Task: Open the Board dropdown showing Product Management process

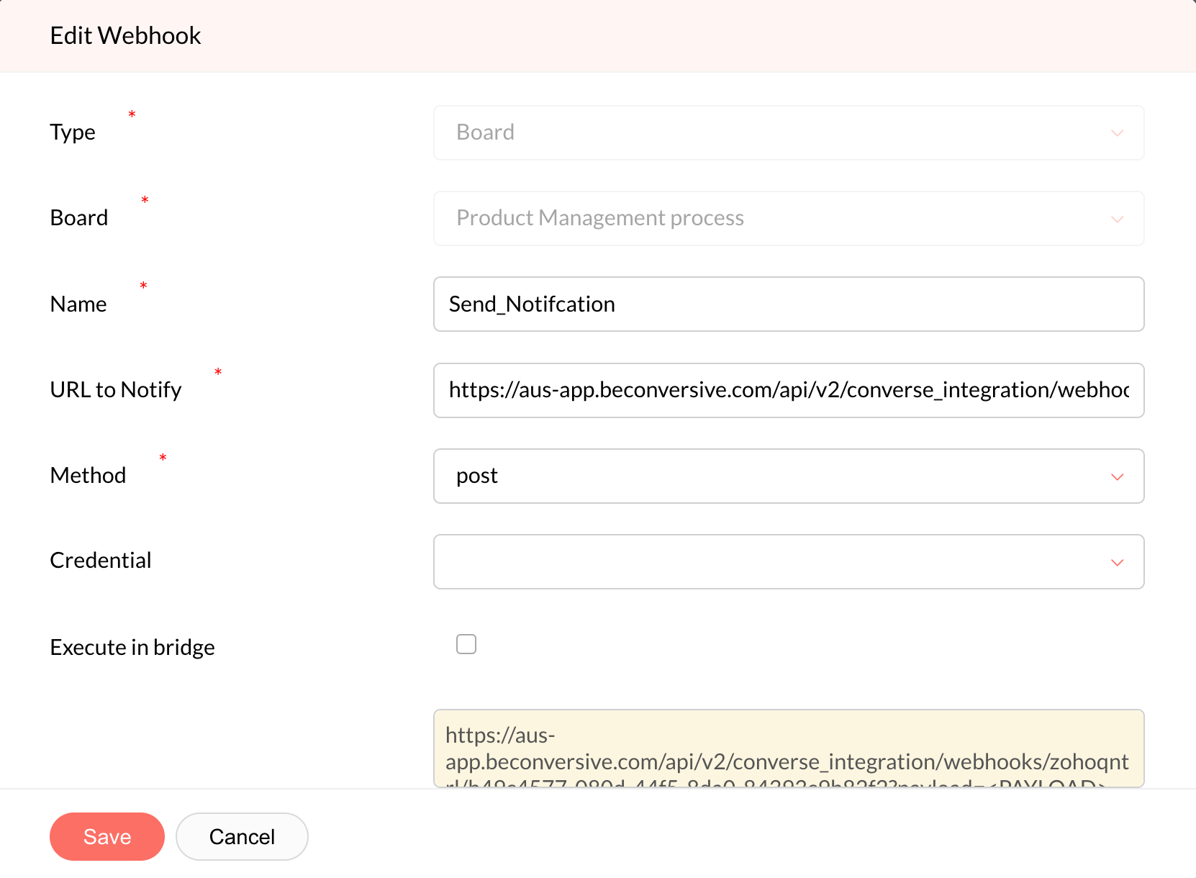Action: (x=789, y=219)
